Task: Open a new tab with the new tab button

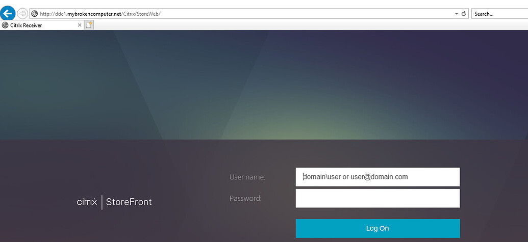Action: 89,25
